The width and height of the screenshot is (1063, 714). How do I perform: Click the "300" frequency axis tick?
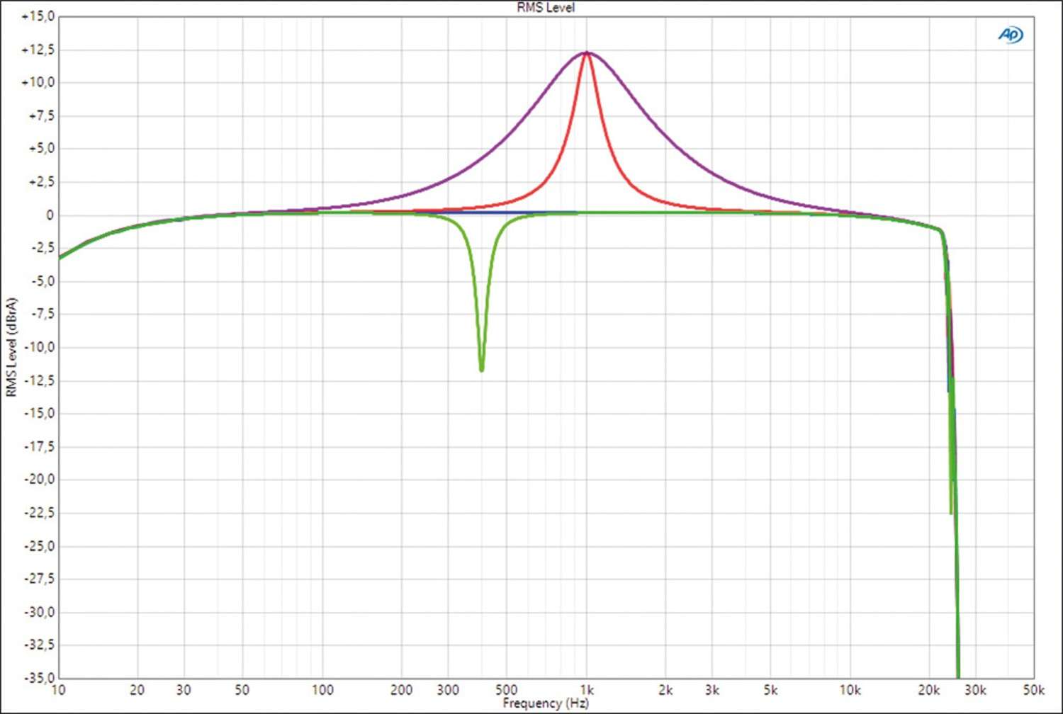tap(448, 690)
